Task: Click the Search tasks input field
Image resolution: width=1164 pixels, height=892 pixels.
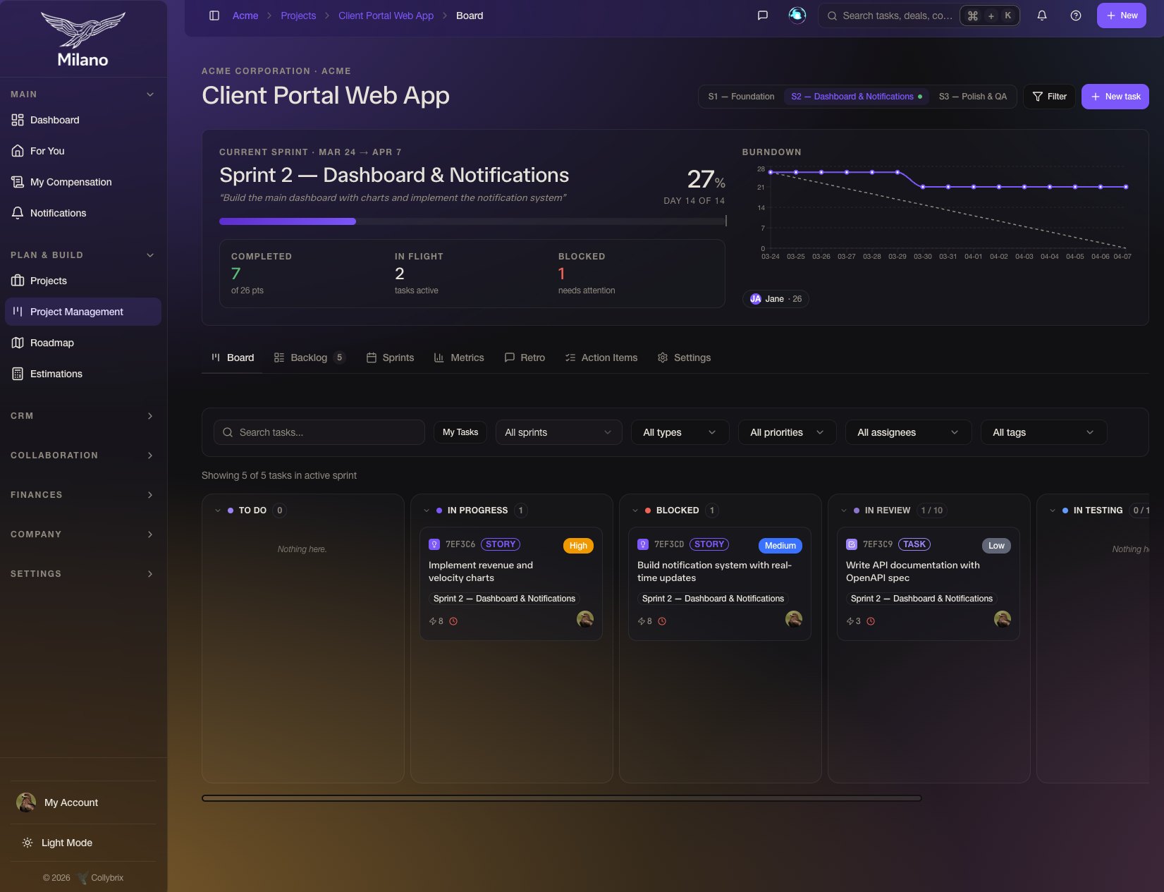Action: click(319, 432)
